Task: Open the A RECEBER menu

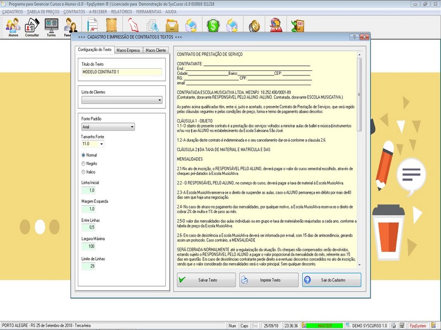Action: [98, 12]
